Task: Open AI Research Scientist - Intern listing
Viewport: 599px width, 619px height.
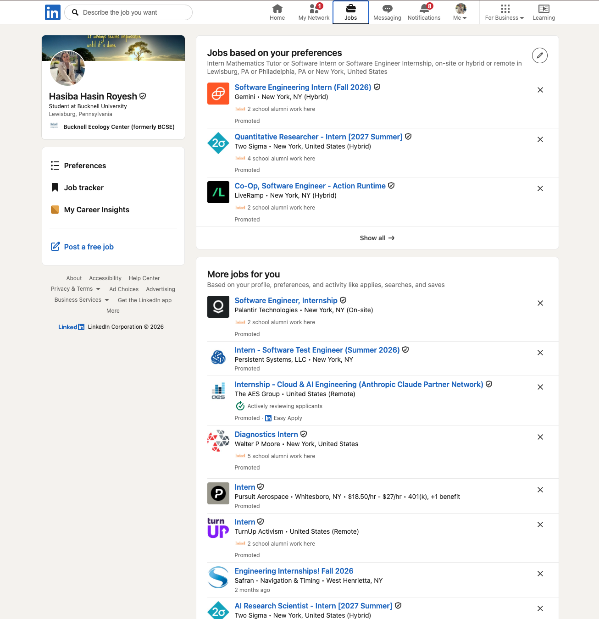Action: [313, 606]
